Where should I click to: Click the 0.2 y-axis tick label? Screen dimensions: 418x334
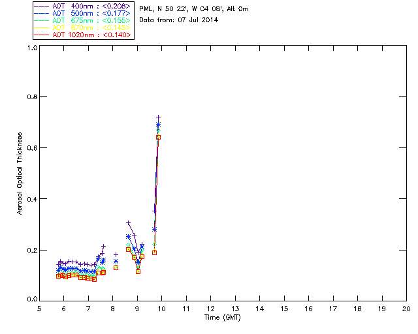tap(32, 250)
